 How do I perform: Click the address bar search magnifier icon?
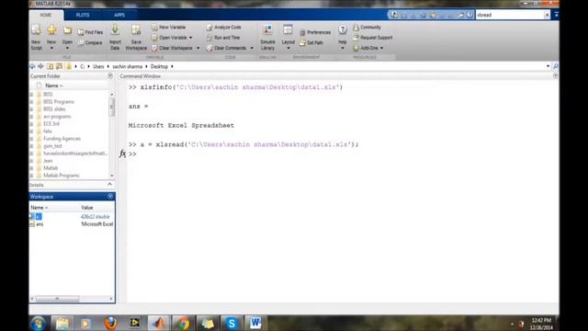click(555, 66)
